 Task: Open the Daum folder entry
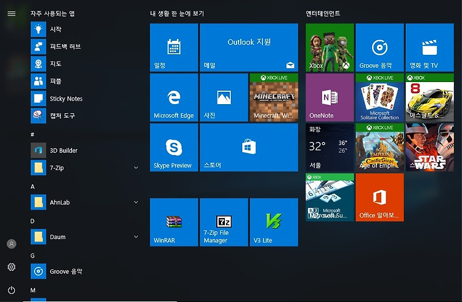point(86,237)
